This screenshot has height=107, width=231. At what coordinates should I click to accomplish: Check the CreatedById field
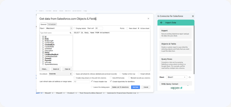(43, 45)
